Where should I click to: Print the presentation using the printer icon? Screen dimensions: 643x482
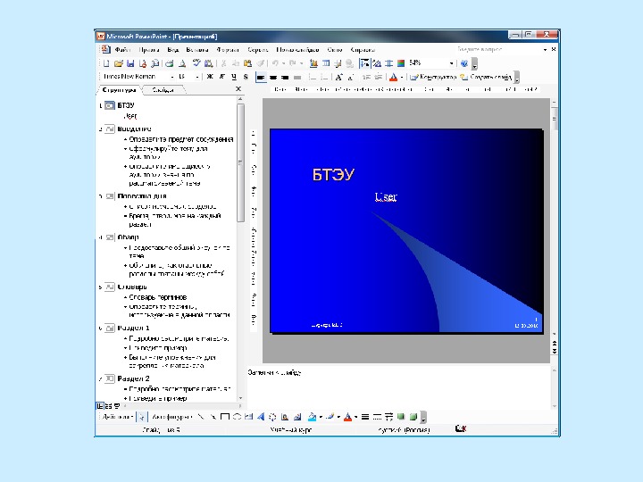point(169,63)
